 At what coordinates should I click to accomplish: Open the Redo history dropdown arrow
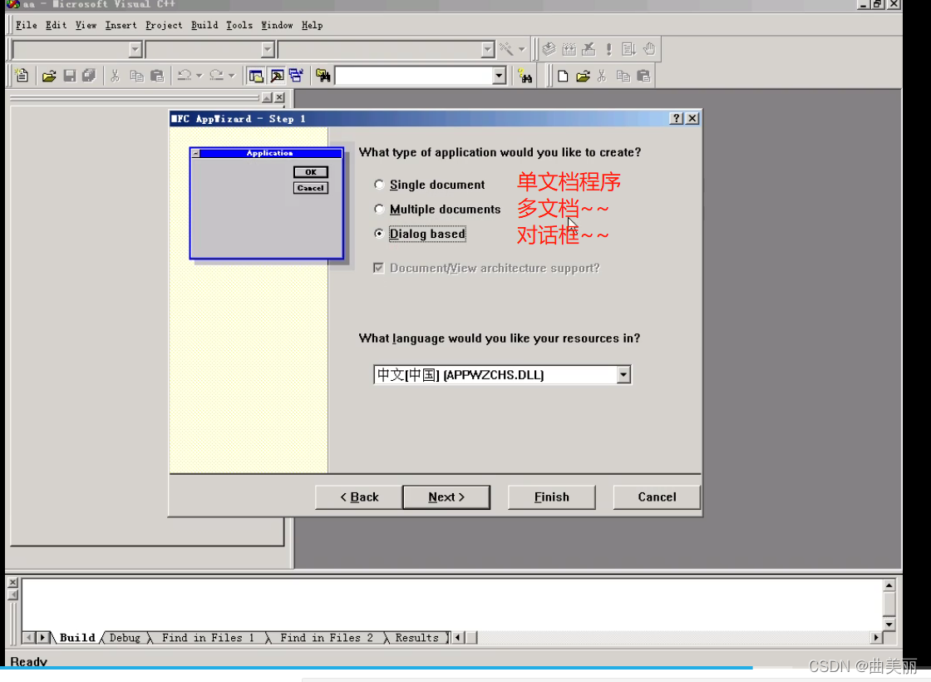click(232, 76)
